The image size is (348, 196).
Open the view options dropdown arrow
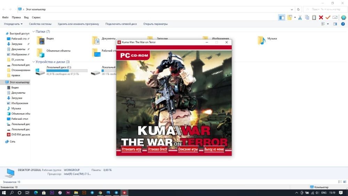pos(328,24)
